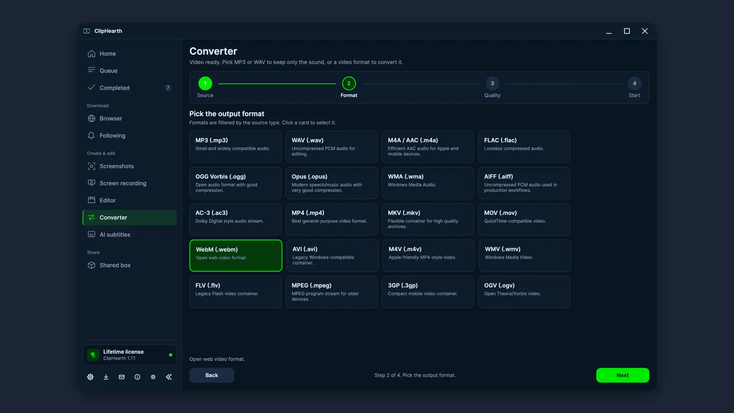Screen dimensions: 734x413
Task: Select step 2 Format in stepper
Action: point(349,83)
